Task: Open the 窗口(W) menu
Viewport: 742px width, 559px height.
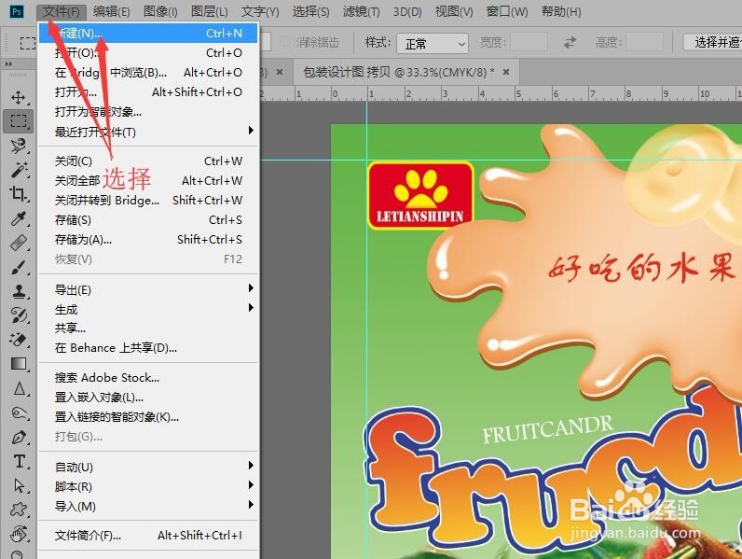Action: coord(507,11)
